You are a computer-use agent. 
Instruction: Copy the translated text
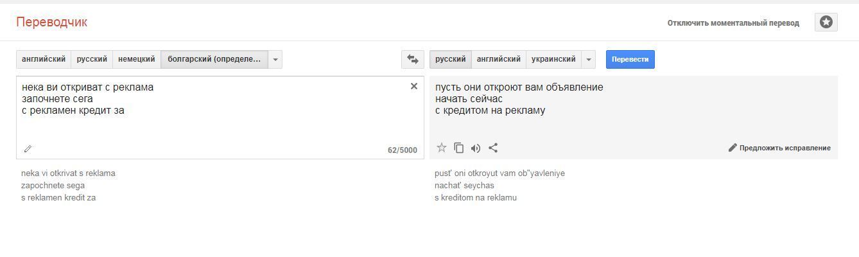click(458, 148)
